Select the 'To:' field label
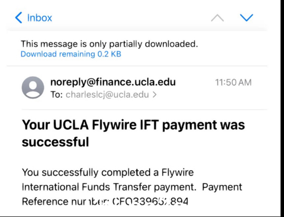Viewport: 284px width, 217px height. click(x=57, y=95)
